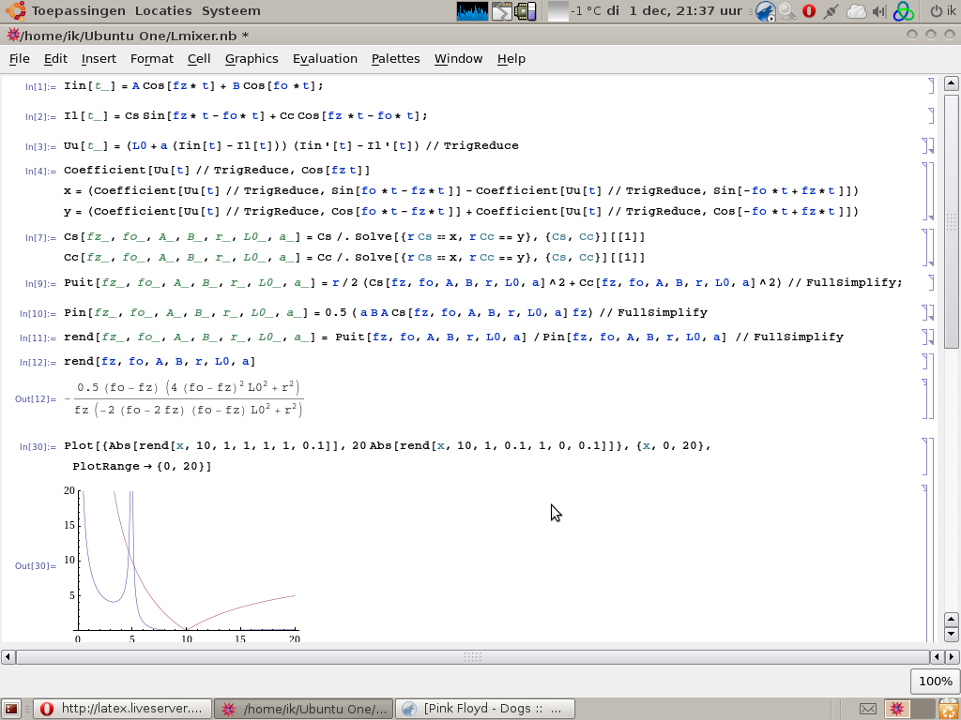Click the cloud icon in the tray

pos(856,11)
